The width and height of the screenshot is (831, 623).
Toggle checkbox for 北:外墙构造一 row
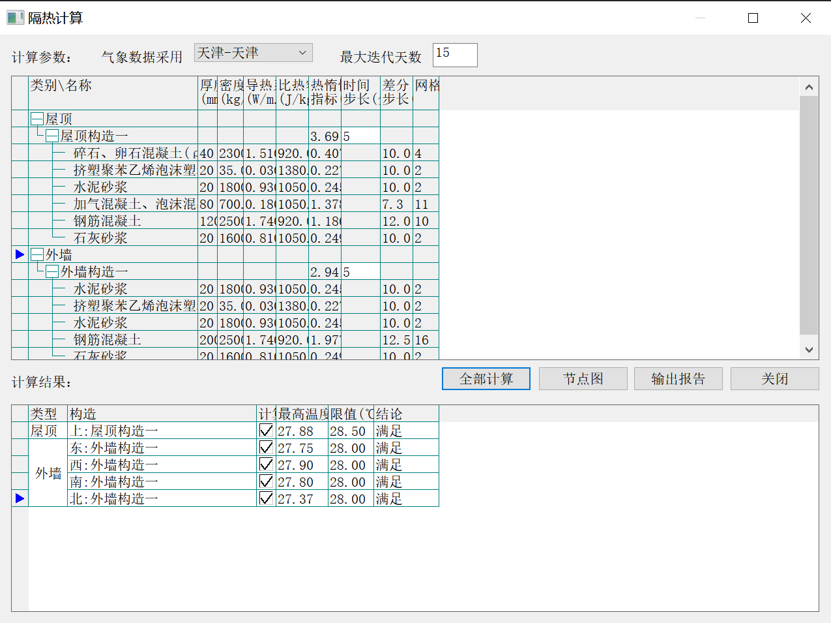pos(266,498)
